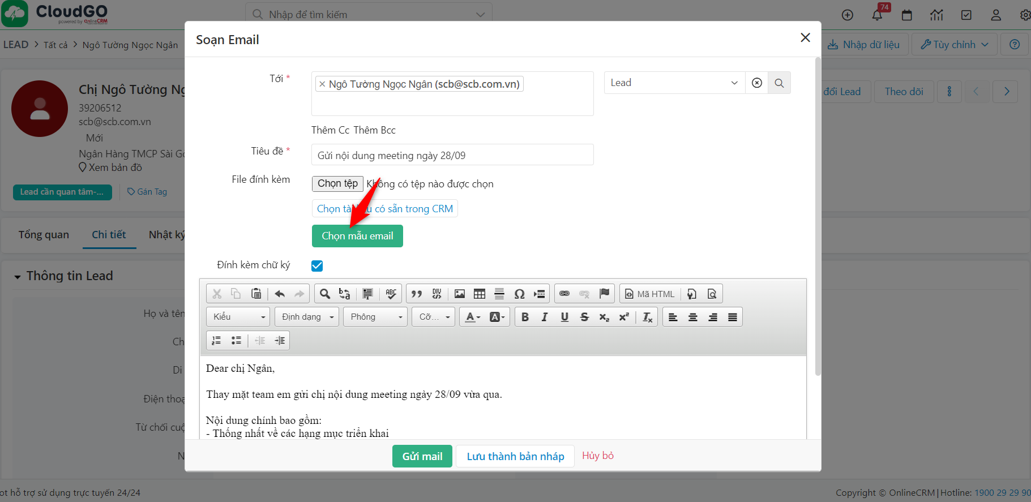Insert an anchor (flag icon)
1031x502 pixels.
pos(604,294)
